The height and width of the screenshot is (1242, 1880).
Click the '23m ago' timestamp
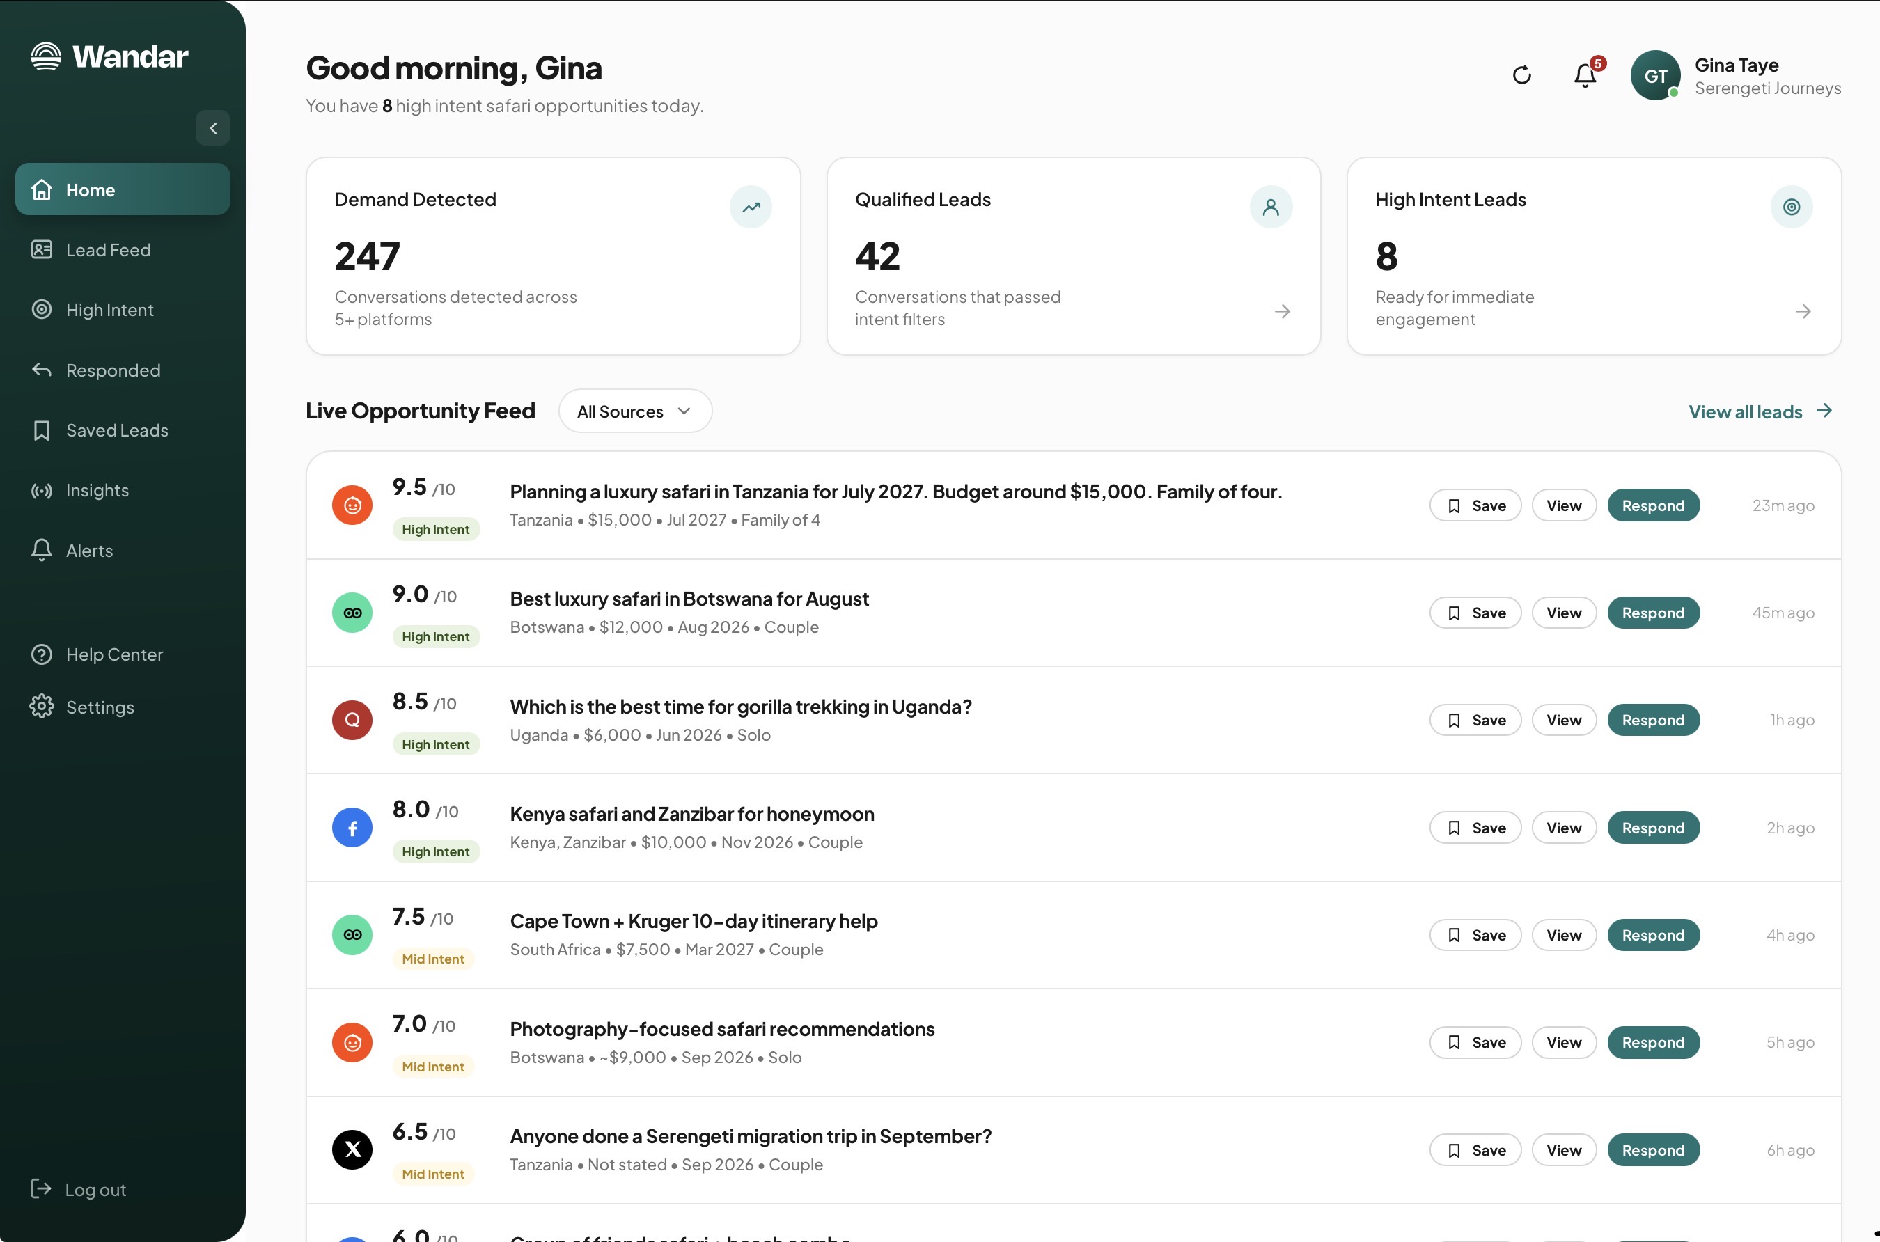tap(1783, 505)
